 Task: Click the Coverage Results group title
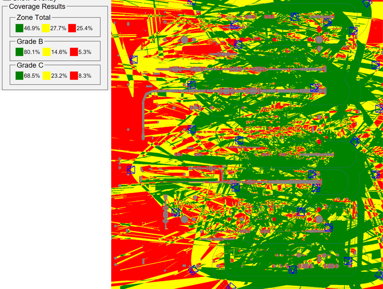37,7
